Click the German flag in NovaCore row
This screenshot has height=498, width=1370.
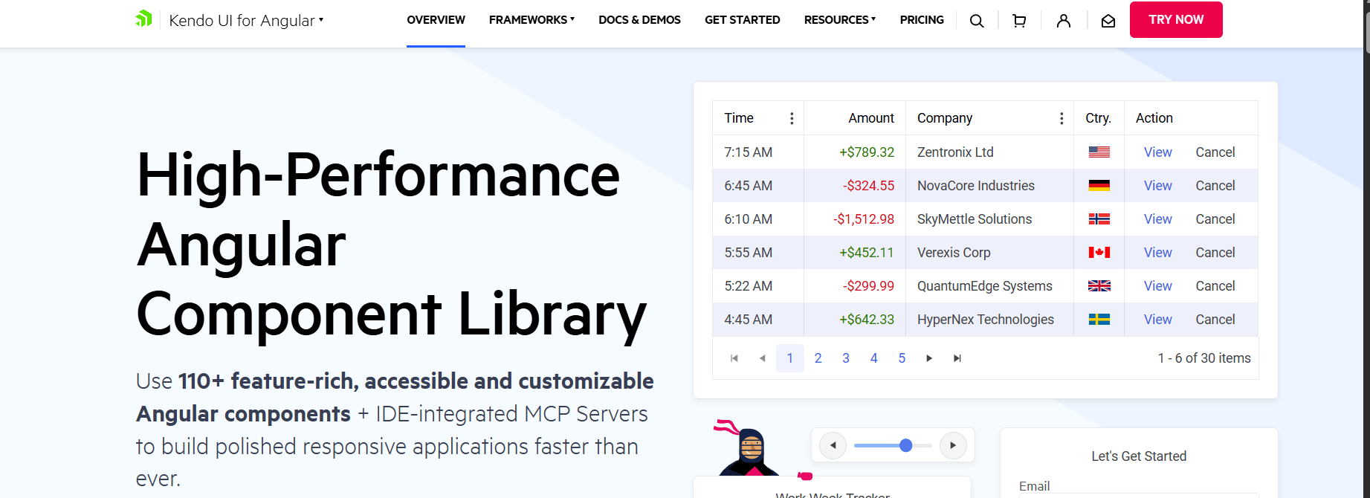coord(1099,186)
